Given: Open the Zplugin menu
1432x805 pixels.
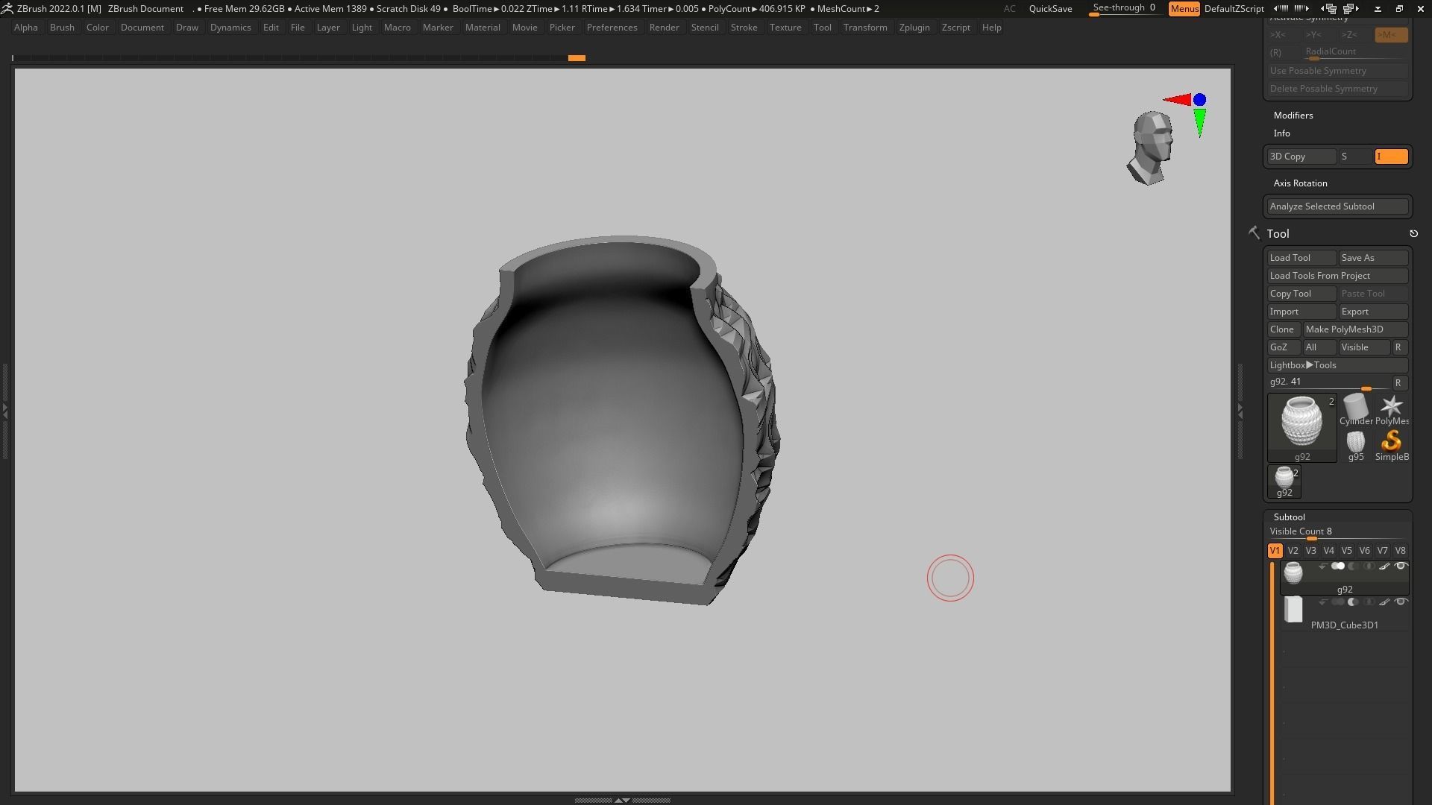Looking at the screenshot, I should [914, 28].
